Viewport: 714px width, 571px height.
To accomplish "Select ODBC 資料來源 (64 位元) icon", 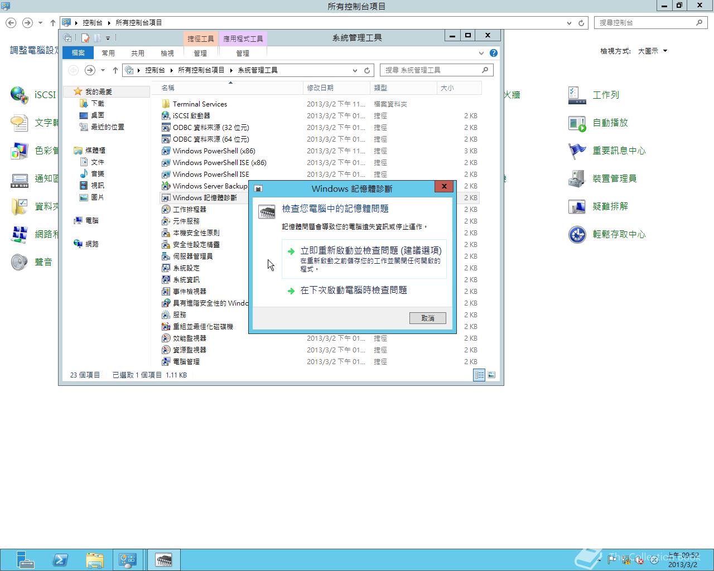I will pyautogui.click(x=166, y=139).
